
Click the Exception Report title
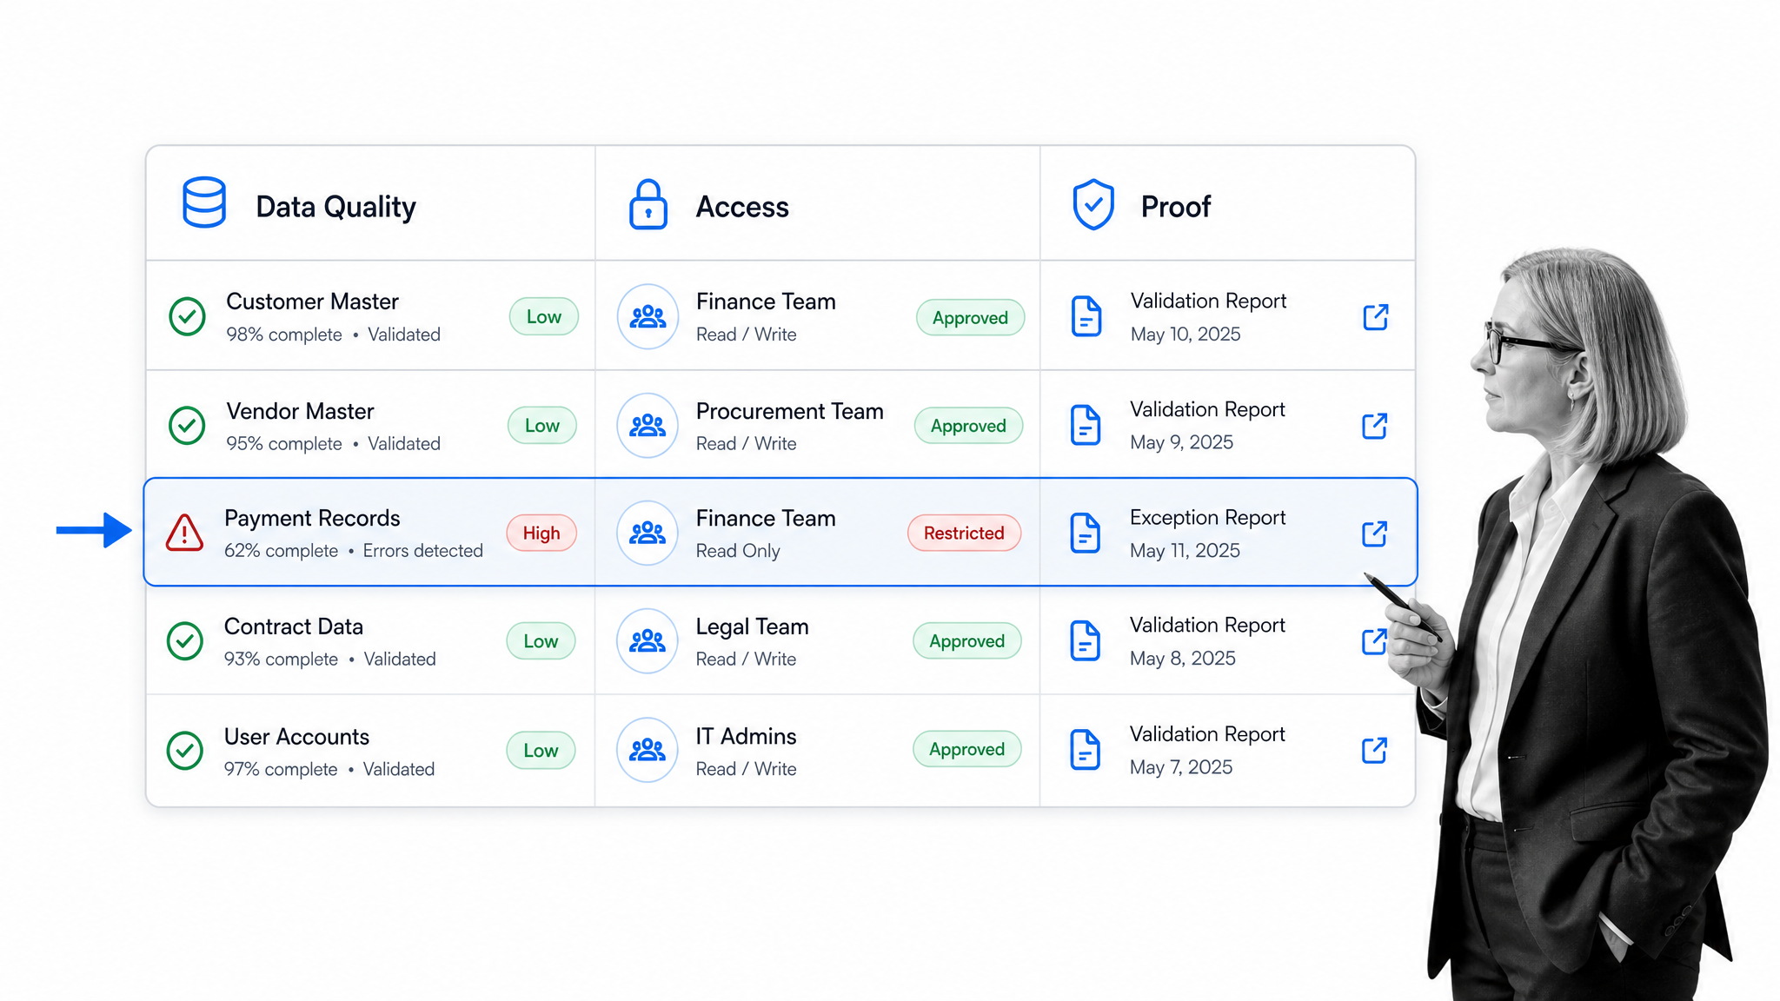click(1207, 518)
